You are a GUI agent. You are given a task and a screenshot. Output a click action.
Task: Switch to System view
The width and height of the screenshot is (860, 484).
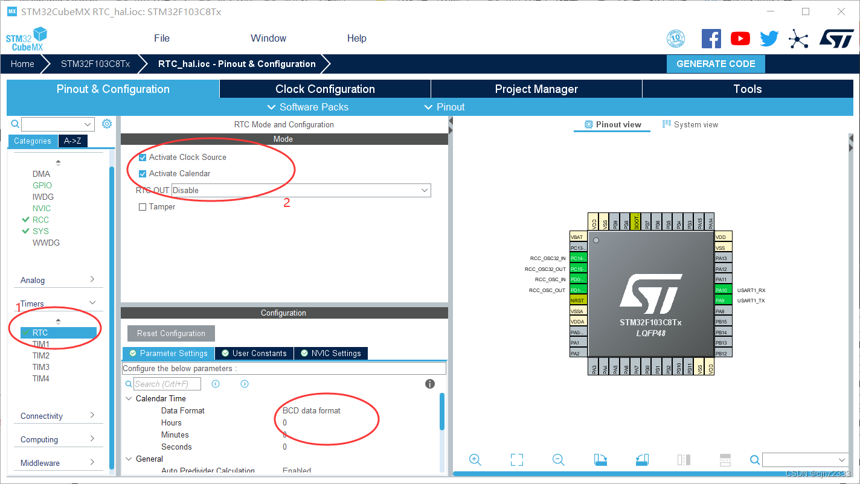pos(690,124)
